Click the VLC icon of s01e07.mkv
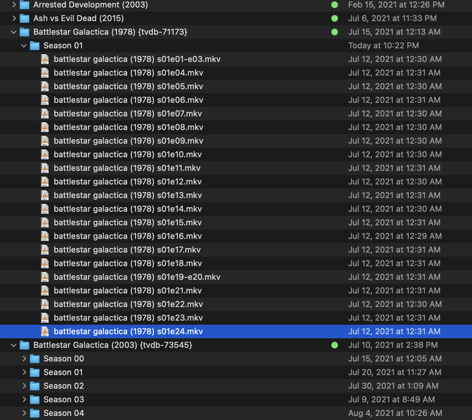Image resolution: width=472 pixels, height=420 pixels. pyautogui.click(x=45, y=113)
